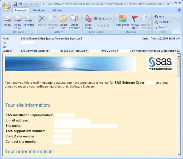Maximize the message window
The image size is (183, 159).
pos(176,3)
